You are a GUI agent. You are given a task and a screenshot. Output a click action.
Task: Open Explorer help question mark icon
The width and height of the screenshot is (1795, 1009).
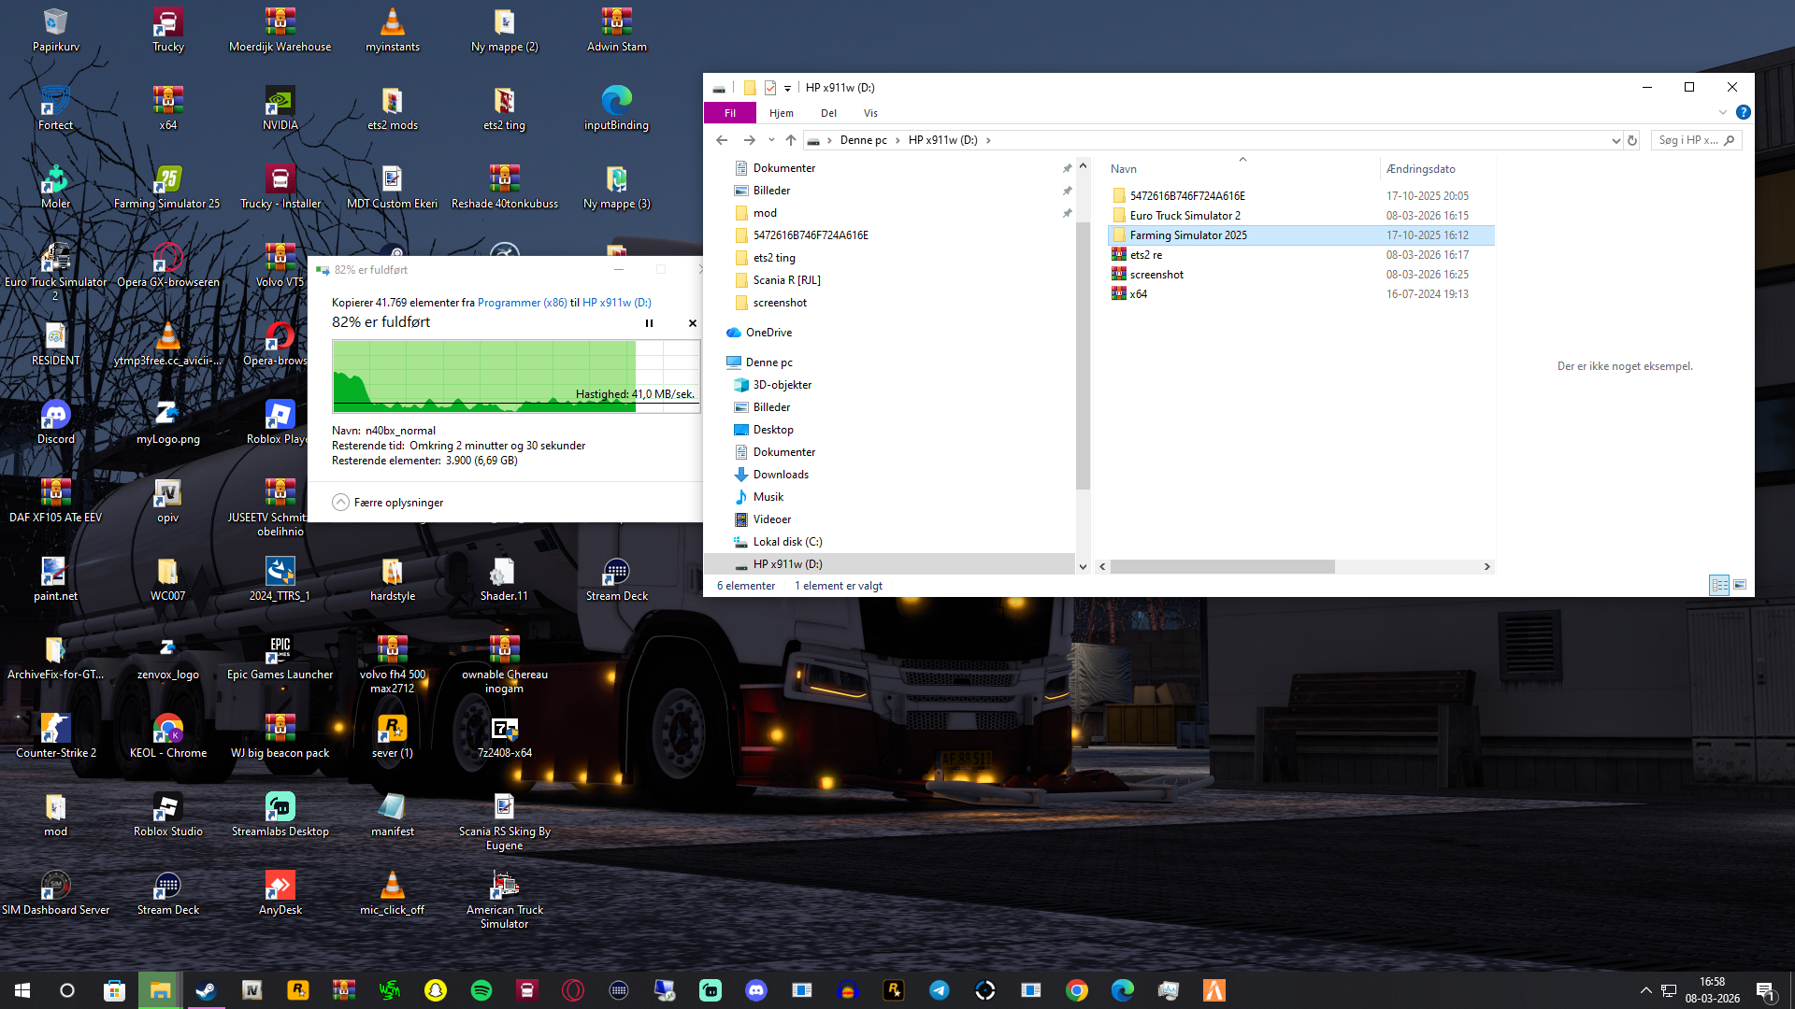[1743, 112]
